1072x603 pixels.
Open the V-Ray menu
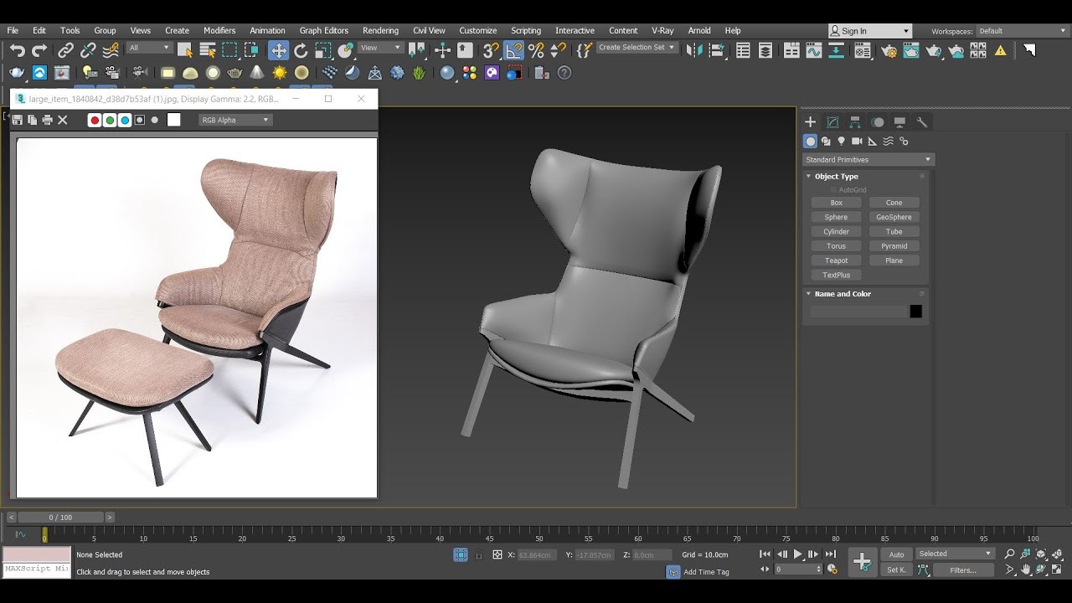click(662, 30)
